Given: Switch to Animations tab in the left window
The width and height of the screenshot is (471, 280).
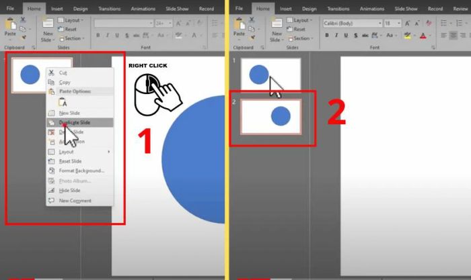Looking at the screenshot, I should tap(143, 9).
